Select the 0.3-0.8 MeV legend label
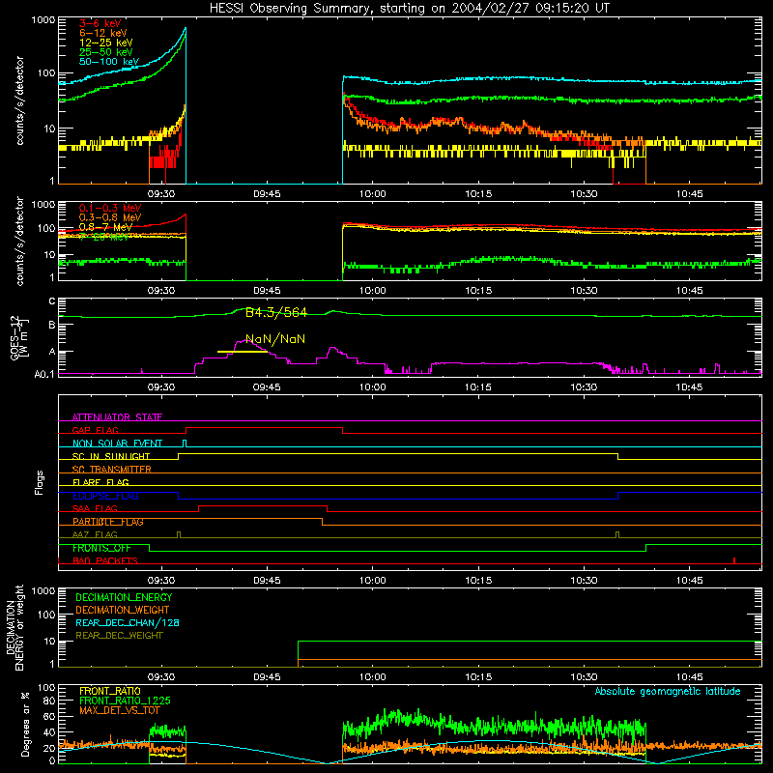The image size is (773, 773). click(x=110, y=217)
